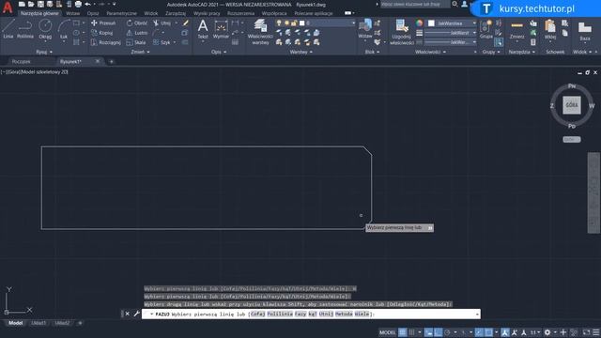Expand the Warstwy panel dropdown
Viewport: 601px width, 338px height.
click(x=301, y=52)
